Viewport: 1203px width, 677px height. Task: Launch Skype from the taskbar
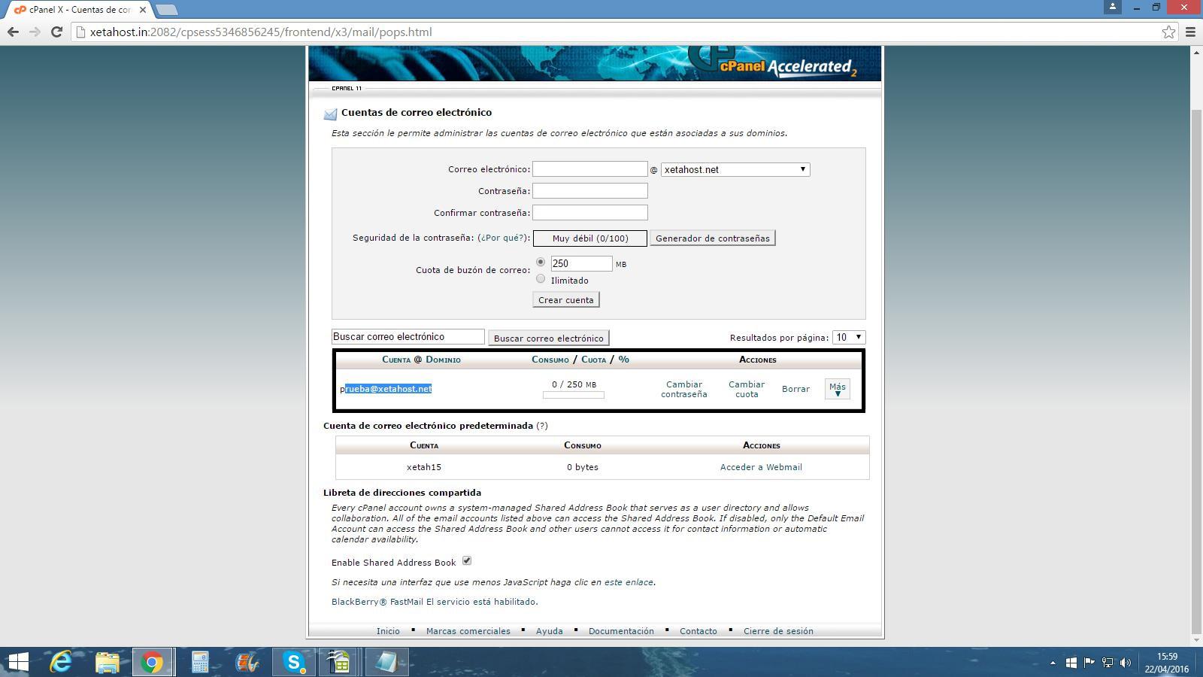(x=293, y=662)
